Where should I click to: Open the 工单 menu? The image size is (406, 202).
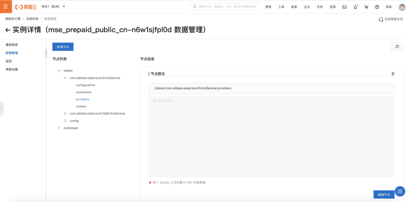tap(281, 7)
